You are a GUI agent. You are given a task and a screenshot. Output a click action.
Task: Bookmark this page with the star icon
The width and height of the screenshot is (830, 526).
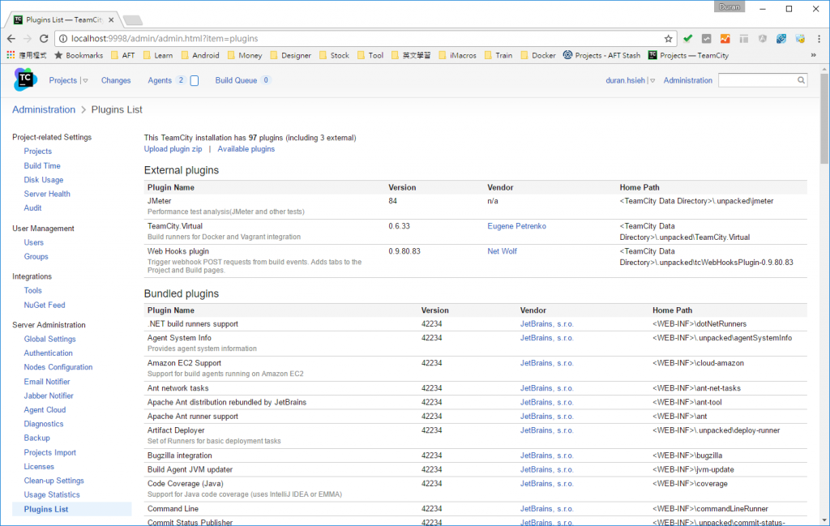coord(668,39)
